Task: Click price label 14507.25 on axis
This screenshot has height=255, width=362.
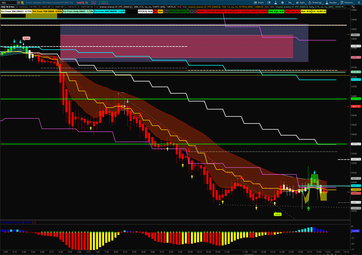Action: pyautogui.click(x=356, y=178)
